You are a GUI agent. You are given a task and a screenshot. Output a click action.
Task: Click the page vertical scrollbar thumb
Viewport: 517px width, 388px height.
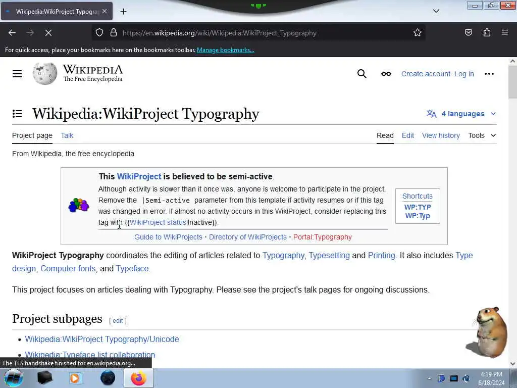[512, 82]
